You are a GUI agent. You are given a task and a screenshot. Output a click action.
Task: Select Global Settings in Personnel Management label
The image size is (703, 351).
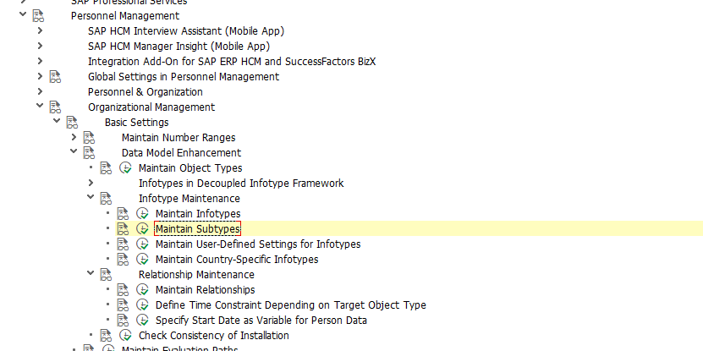(x=184, y=77)
